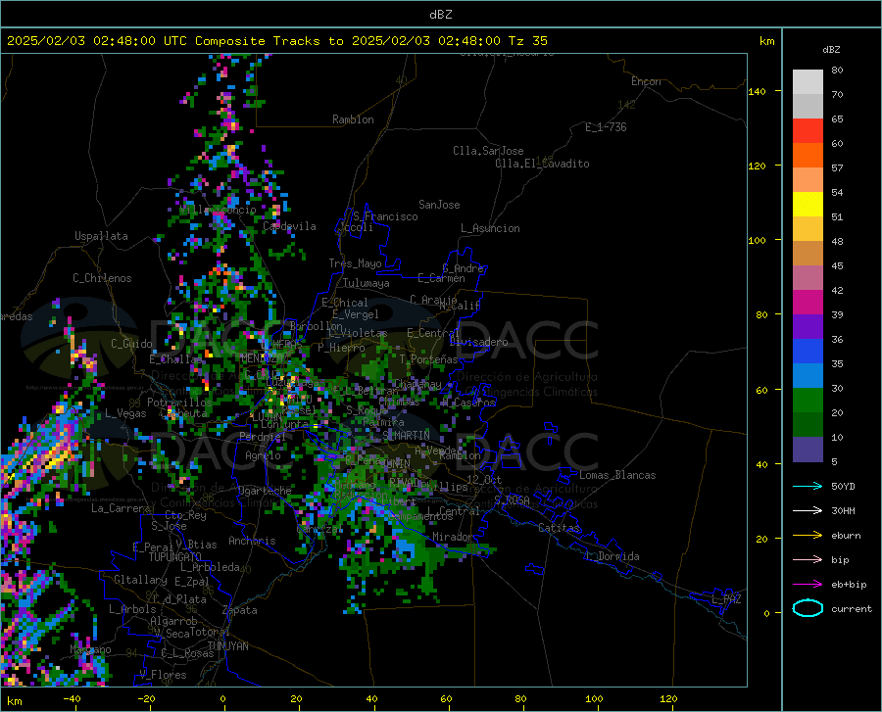
Task: Click the 'Tz 35' text in the header
Action: pyautogui.click(x=527, y=40)
